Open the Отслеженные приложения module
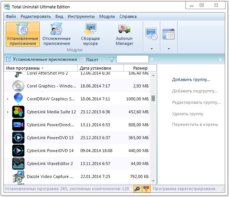 click(56, 34)
